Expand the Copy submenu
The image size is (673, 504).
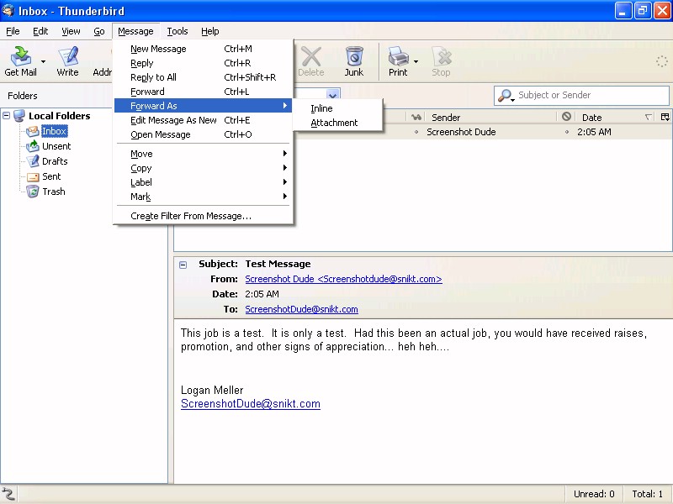click(204, 168)
